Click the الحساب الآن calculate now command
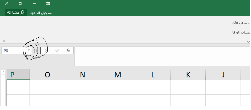 [241, 23]
